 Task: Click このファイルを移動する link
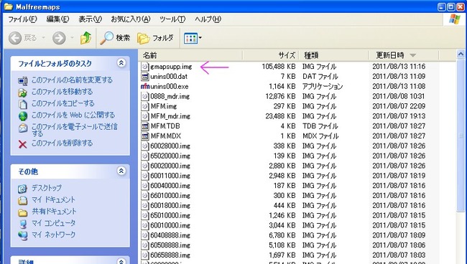pyautogui.click(x=63, y=92)
